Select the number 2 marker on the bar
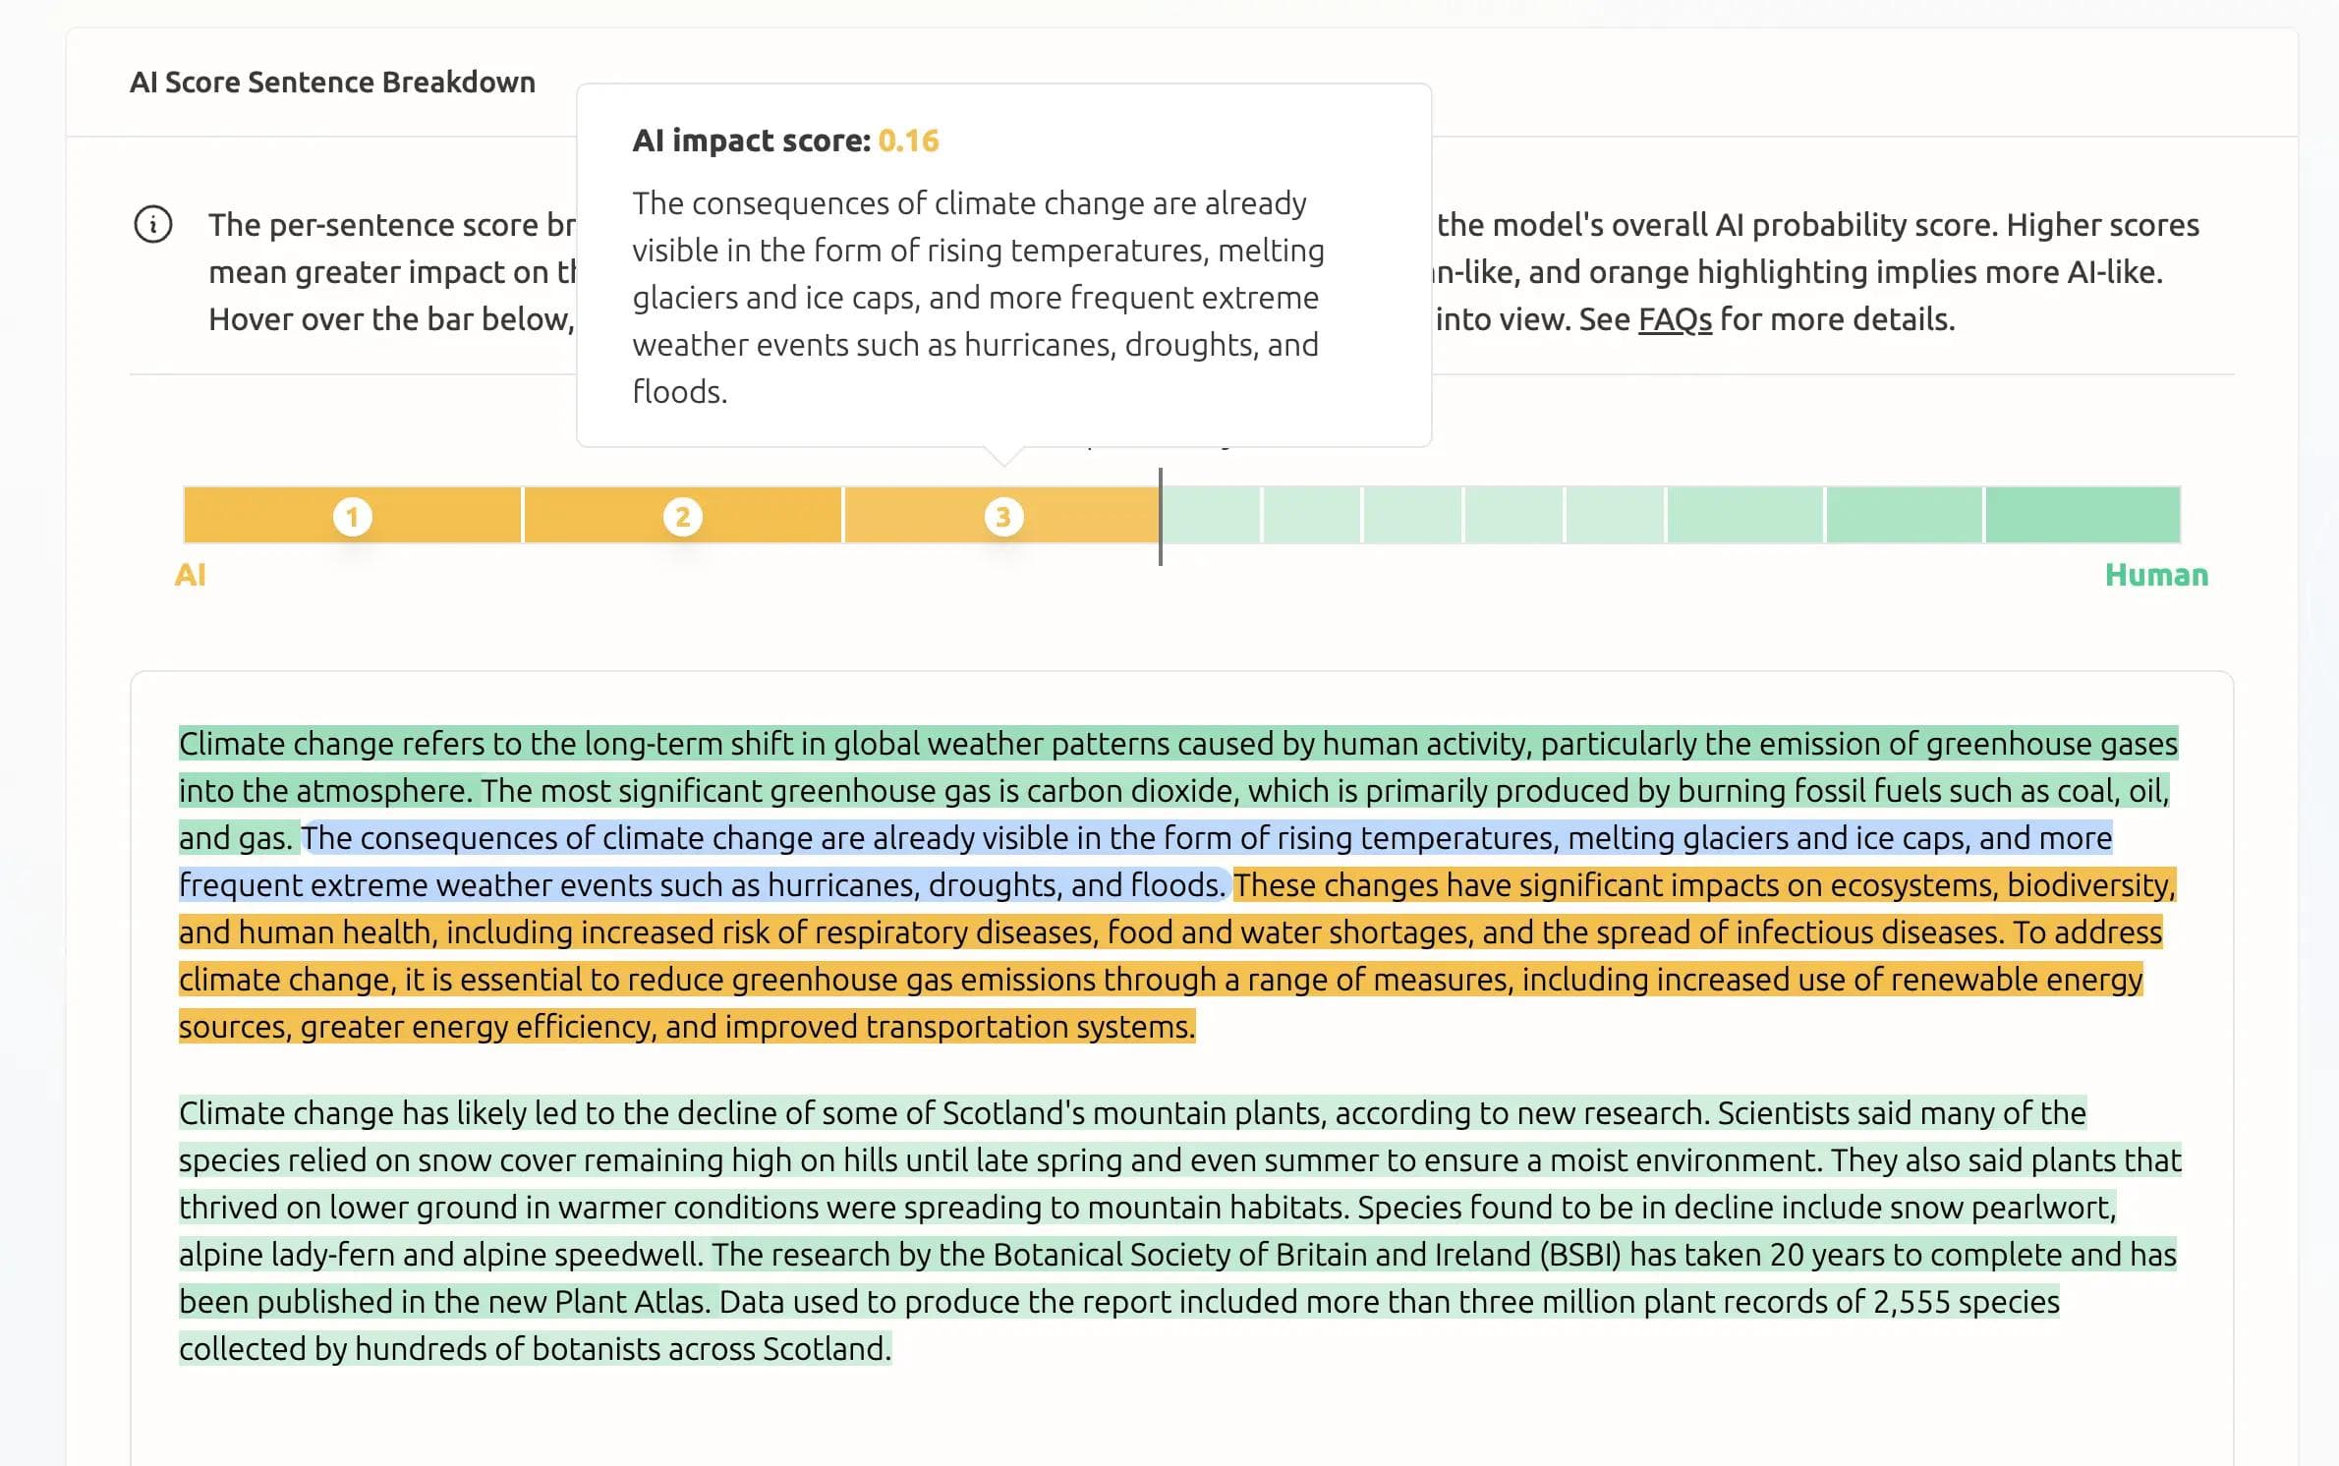Image resolution: width=2339 pixels, height=1466 pixels. pyautogui.click(x=683, y=516)
